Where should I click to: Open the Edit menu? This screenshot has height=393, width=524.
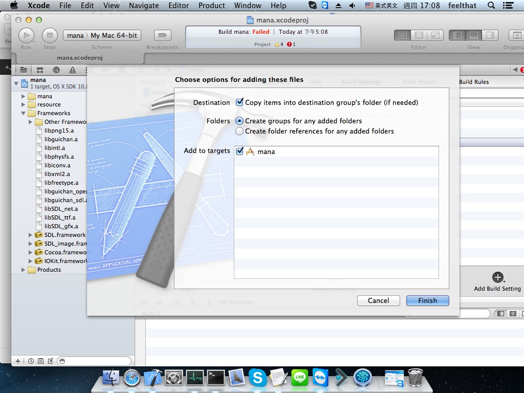88,5
